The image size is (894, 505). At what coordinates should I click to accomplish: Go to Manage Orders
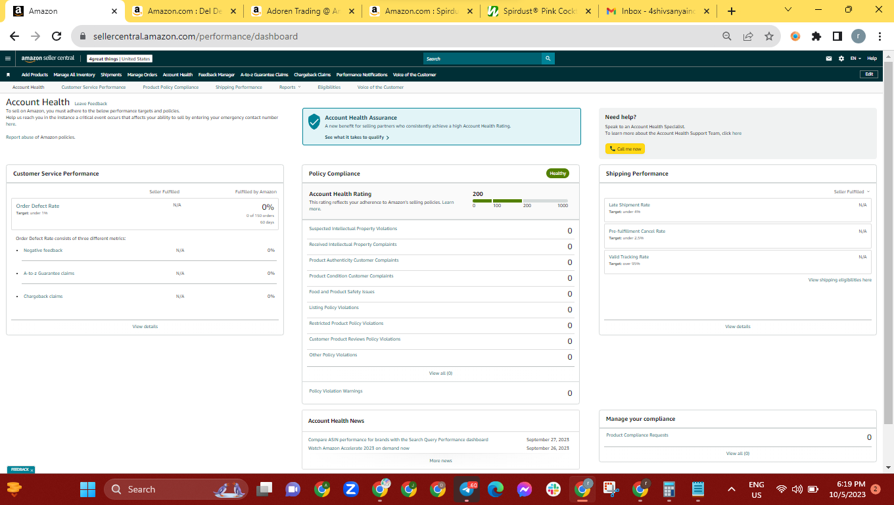click(142, 74)
